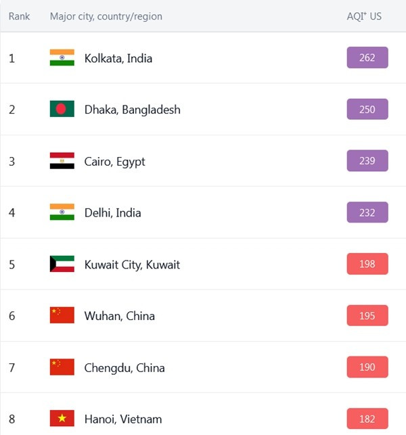Viewport: 406px width, 435px height.
Task: Click the red 198 AQI badge
Action: click(367, 264)
